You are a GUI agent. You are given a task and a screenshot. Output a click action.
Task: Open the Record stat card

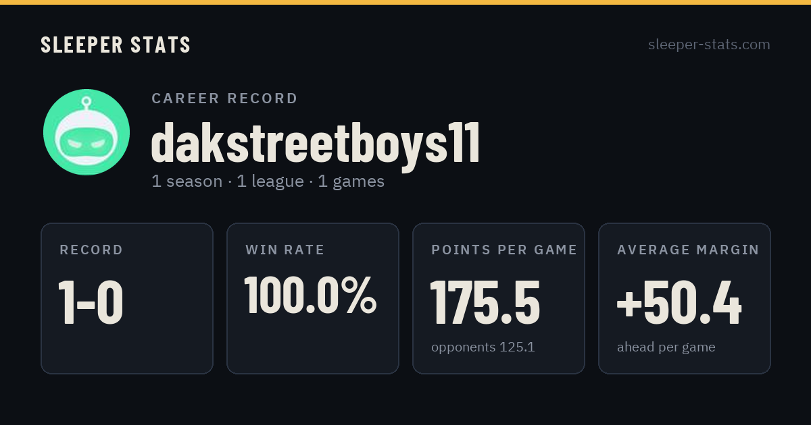coord(127,298)
